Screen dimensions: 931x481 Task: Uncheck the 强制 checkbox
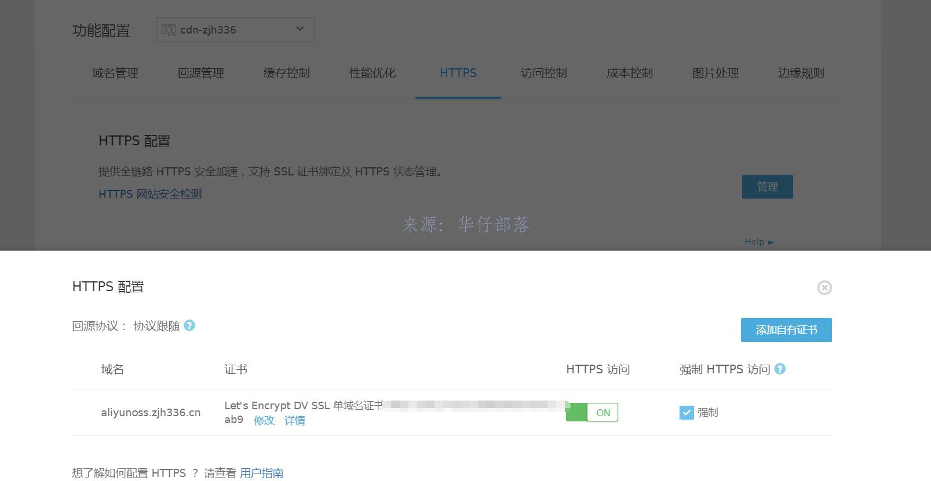pyautogui.click(x=687, y=413)
